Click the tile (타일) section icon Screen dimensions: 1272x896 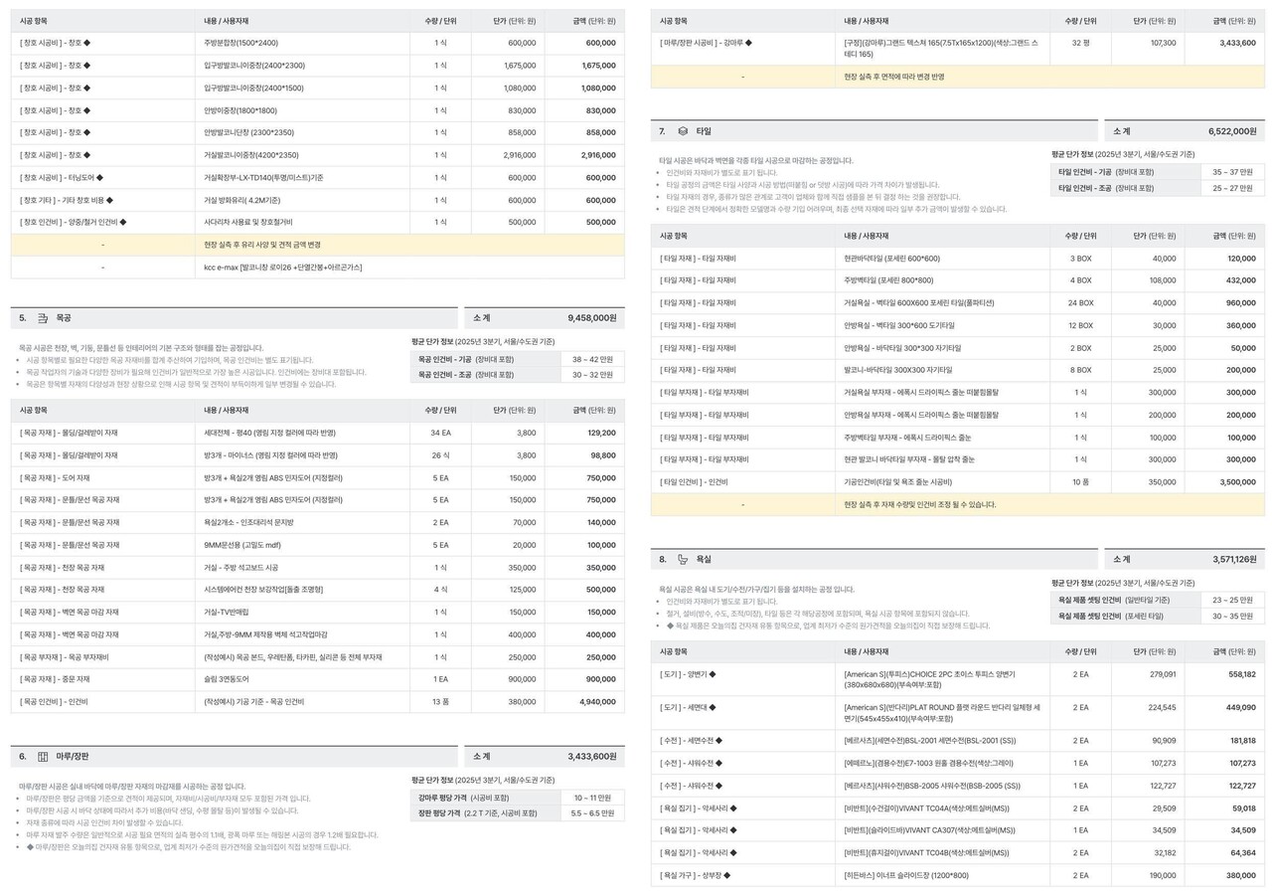(683, 131)
